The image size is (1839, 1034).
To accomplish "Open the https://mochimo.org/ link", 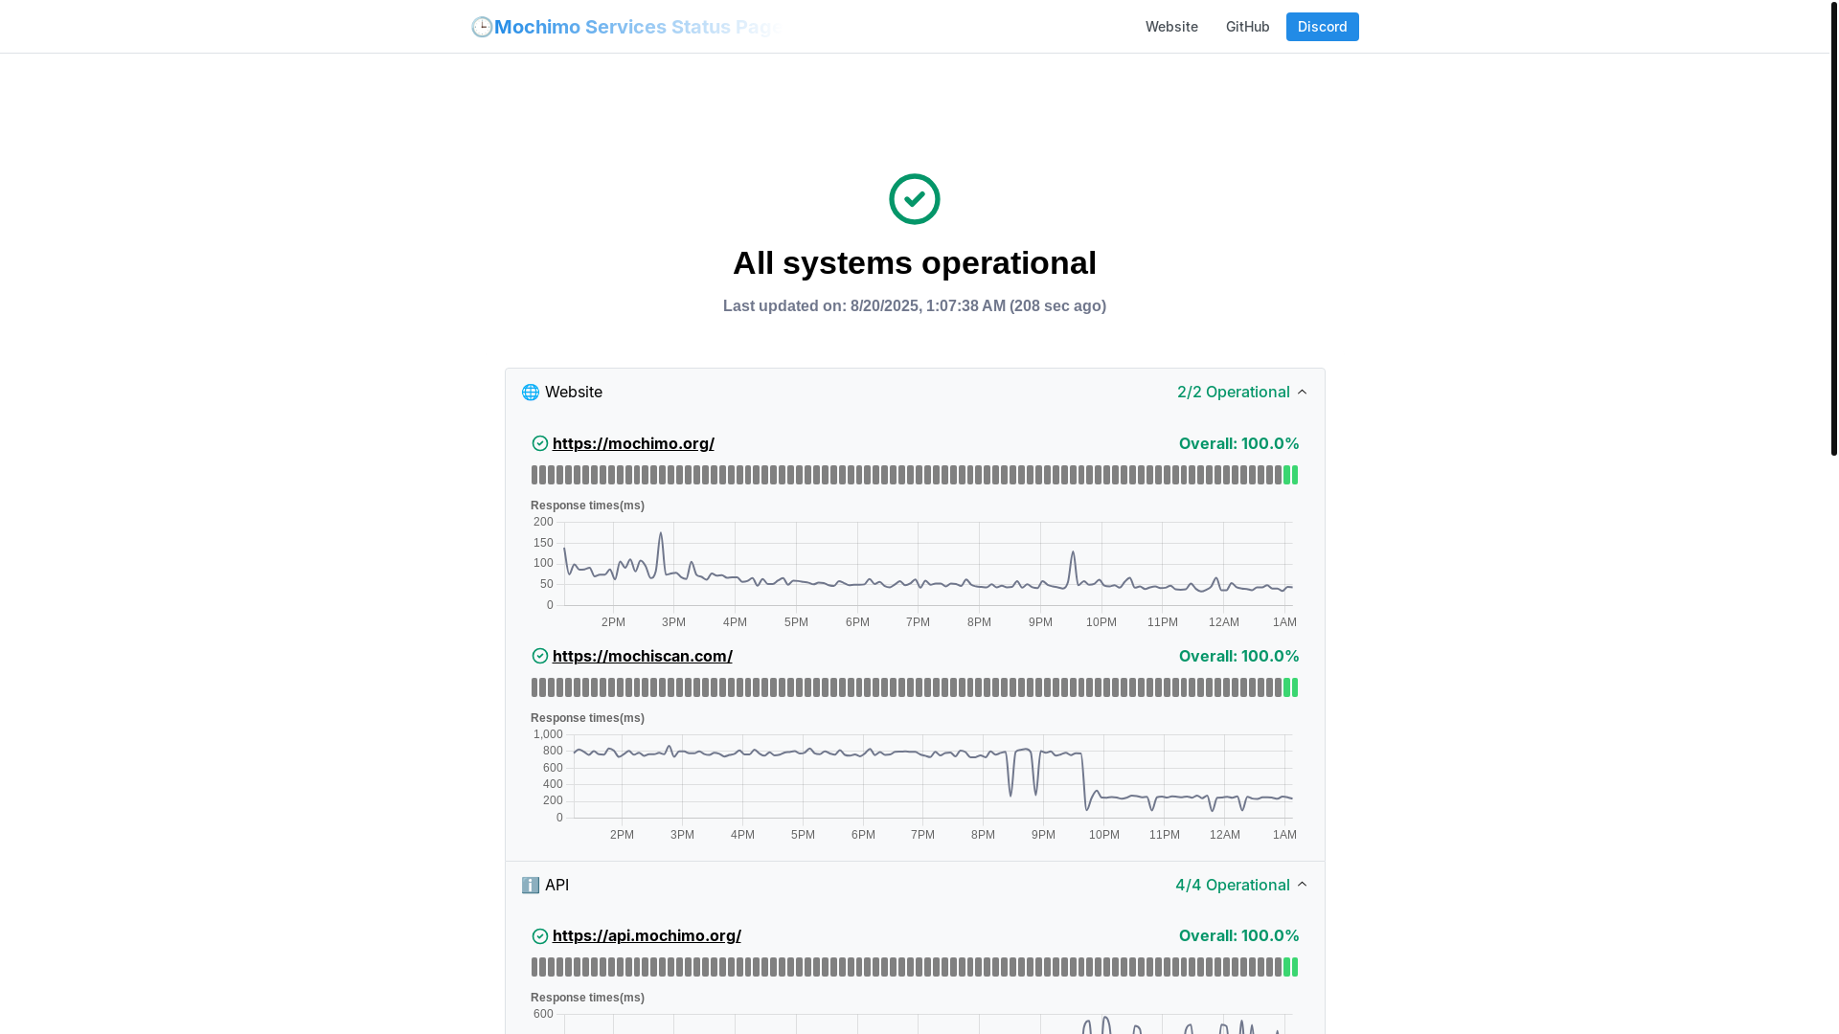I will click(x=633, y=443).
